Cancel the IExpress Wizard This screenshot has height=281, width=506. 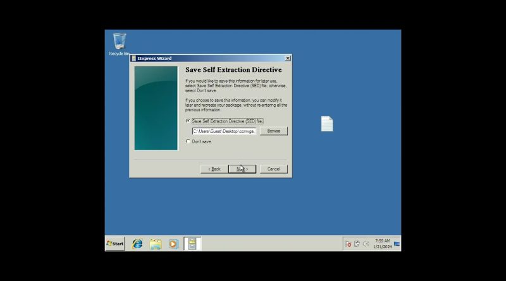[274, 169]
